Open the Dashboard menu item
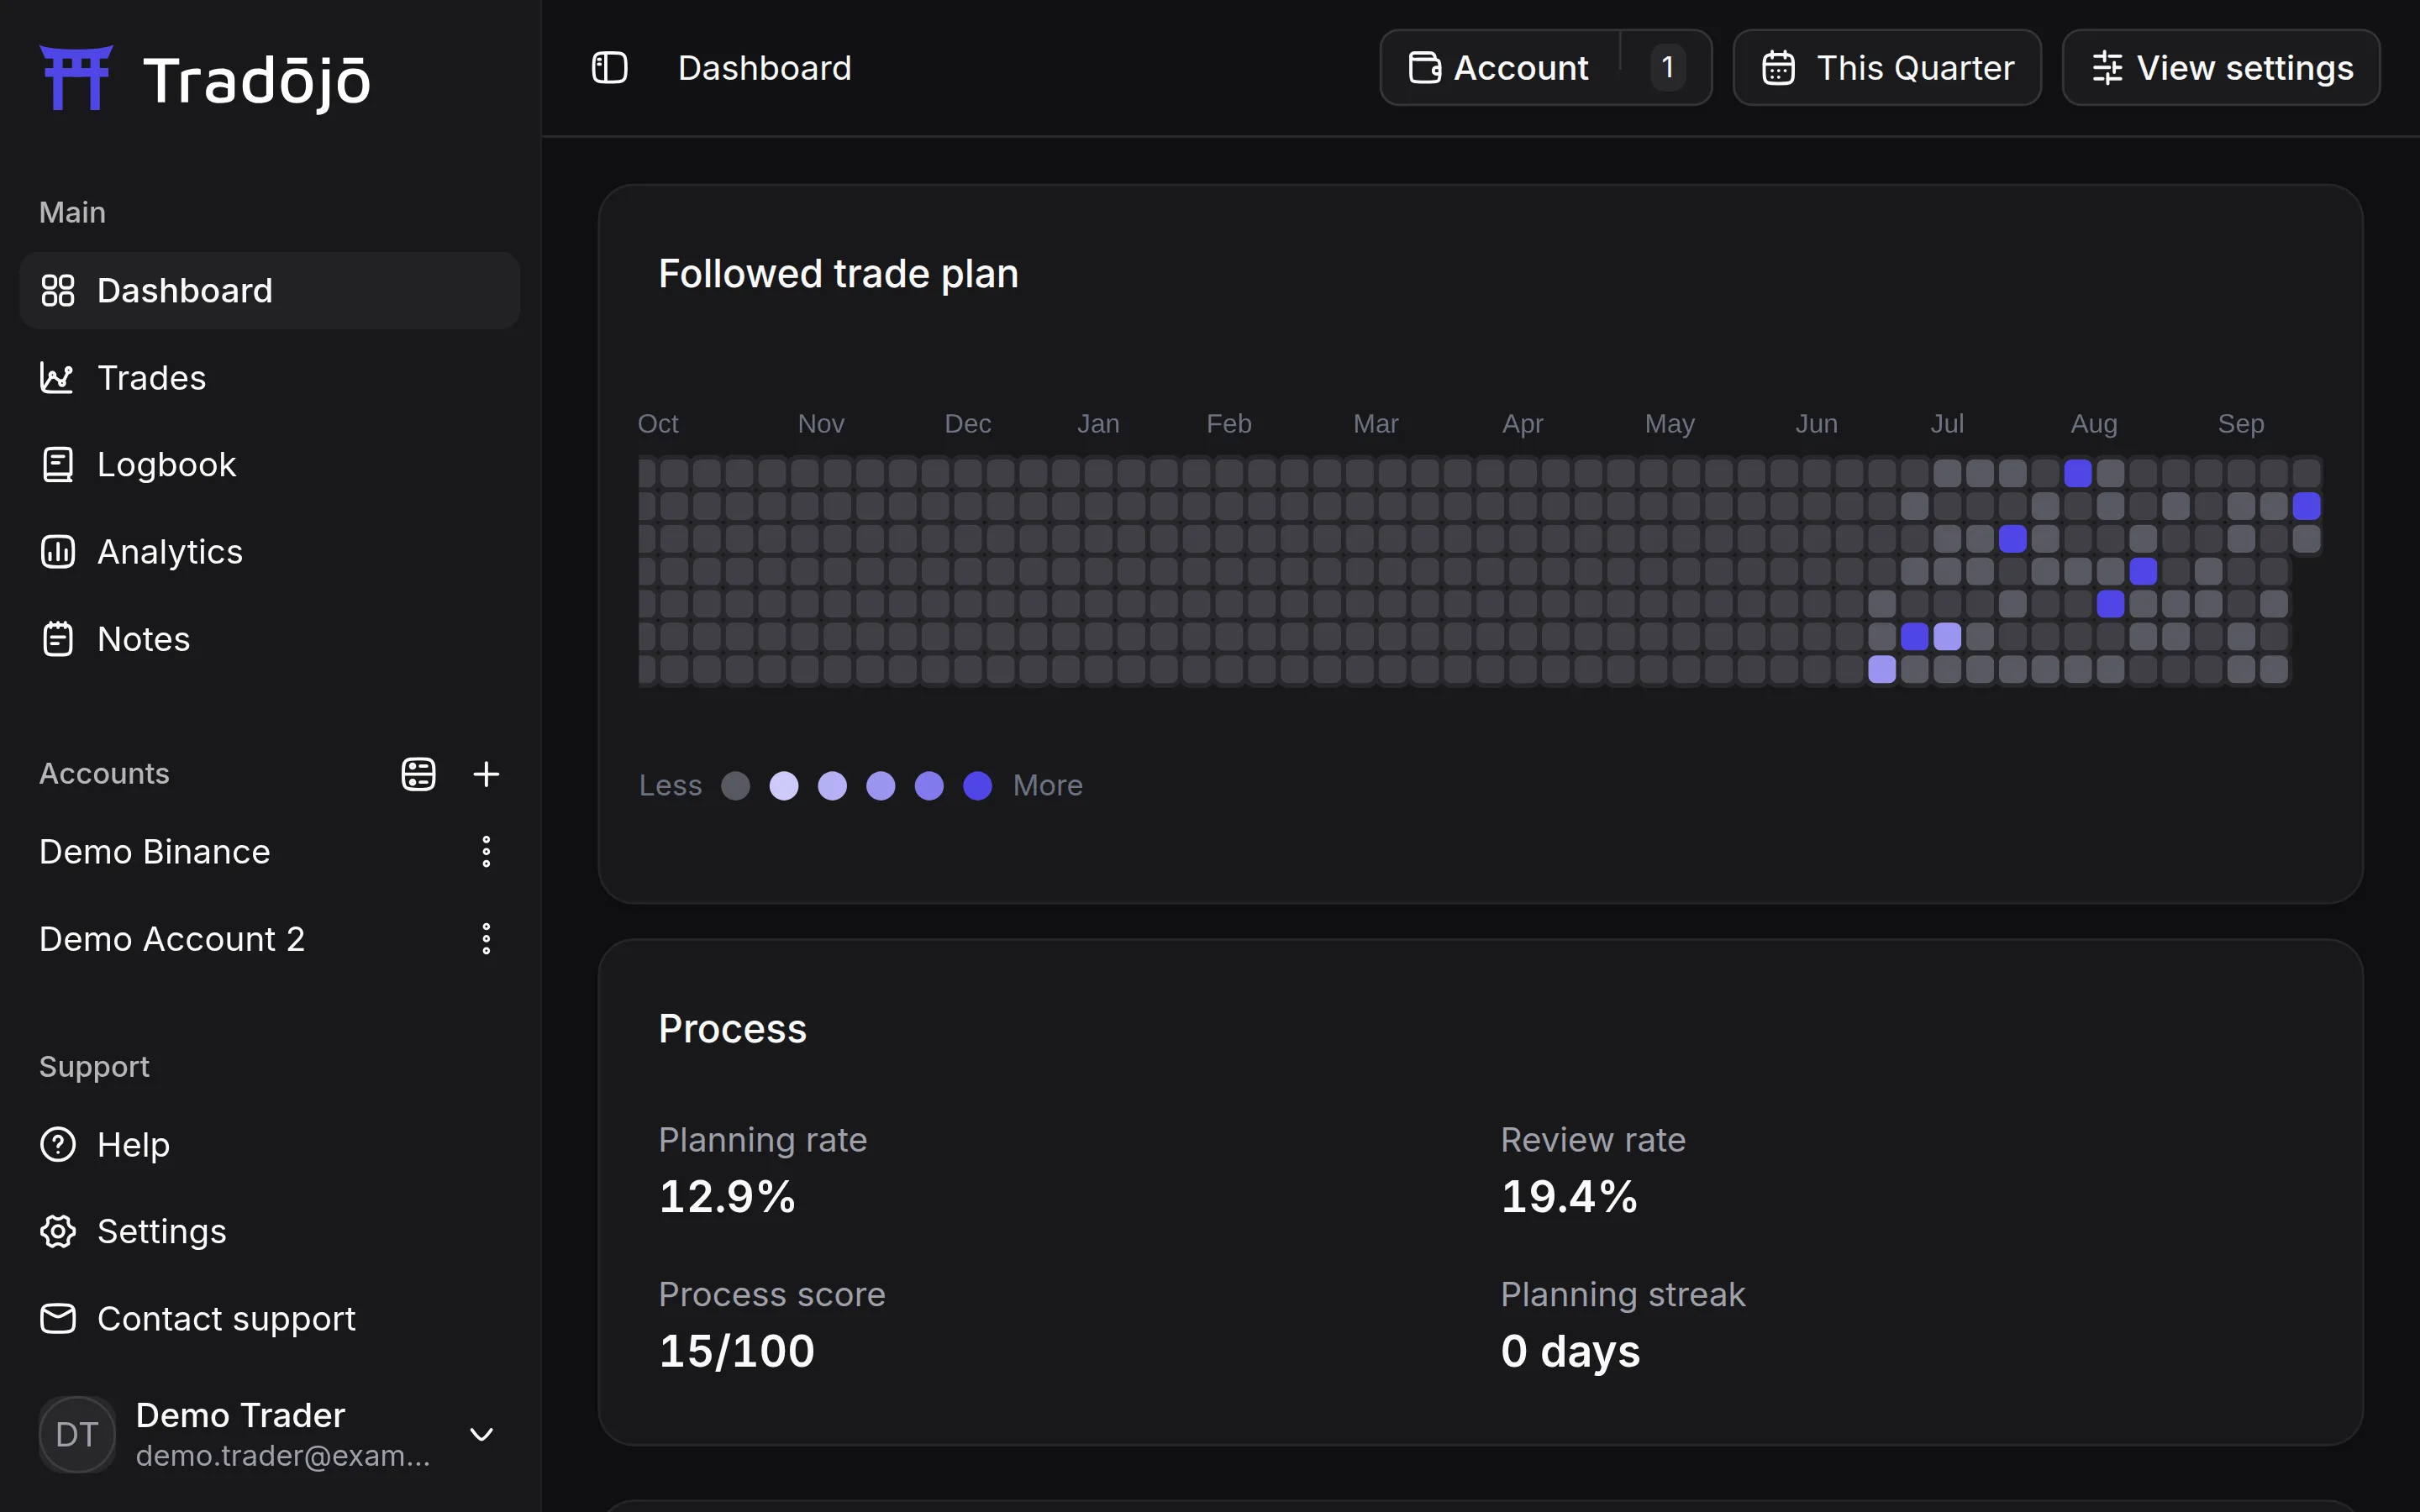 point(269,291)
